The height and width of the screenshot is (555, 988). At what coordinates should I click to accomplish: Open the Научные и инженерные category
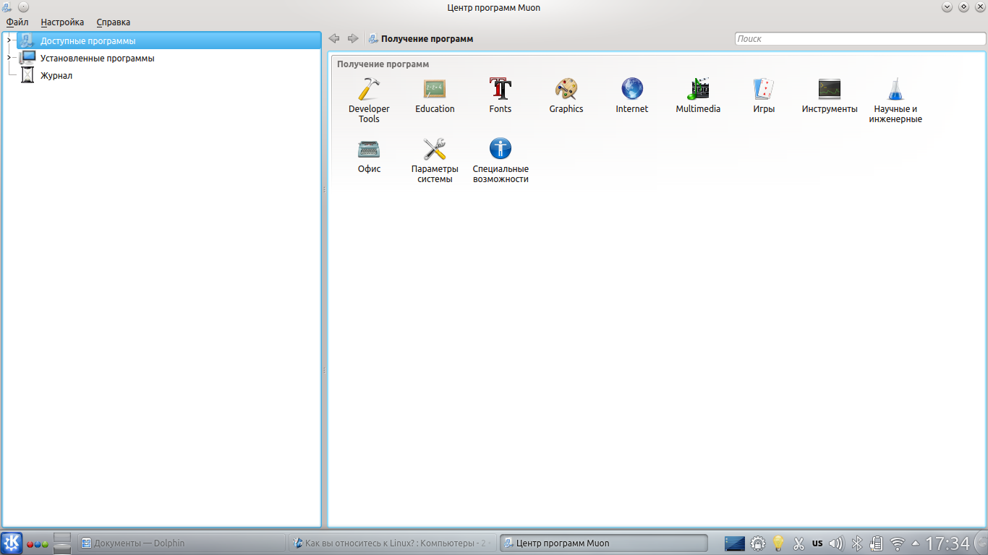point(895,100)
